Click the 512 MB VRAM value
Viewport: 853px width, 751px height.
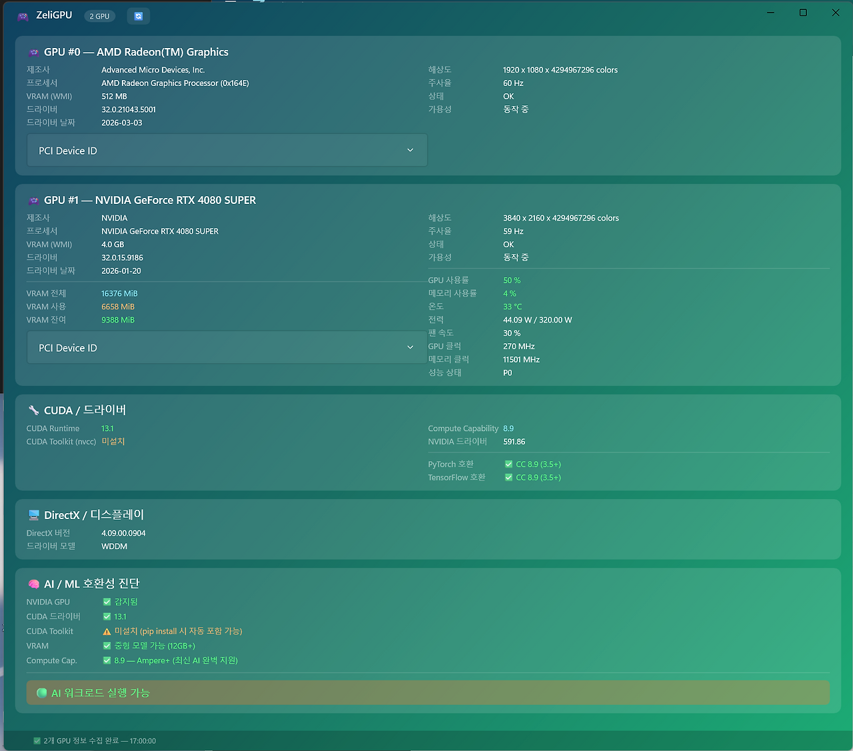click(x=114, y=97)
